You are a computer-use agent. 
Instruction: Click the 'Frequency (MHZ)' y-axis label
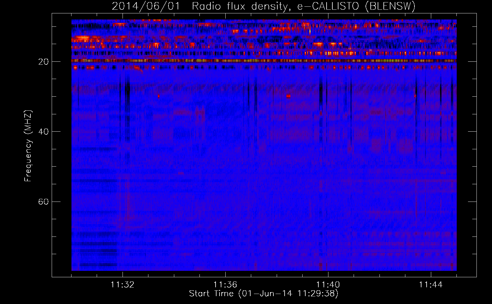tap(28, 146)
